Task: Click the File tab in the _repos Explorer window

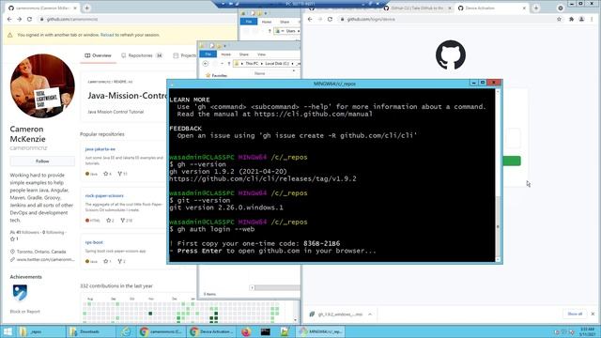Action: pos(208,54)
